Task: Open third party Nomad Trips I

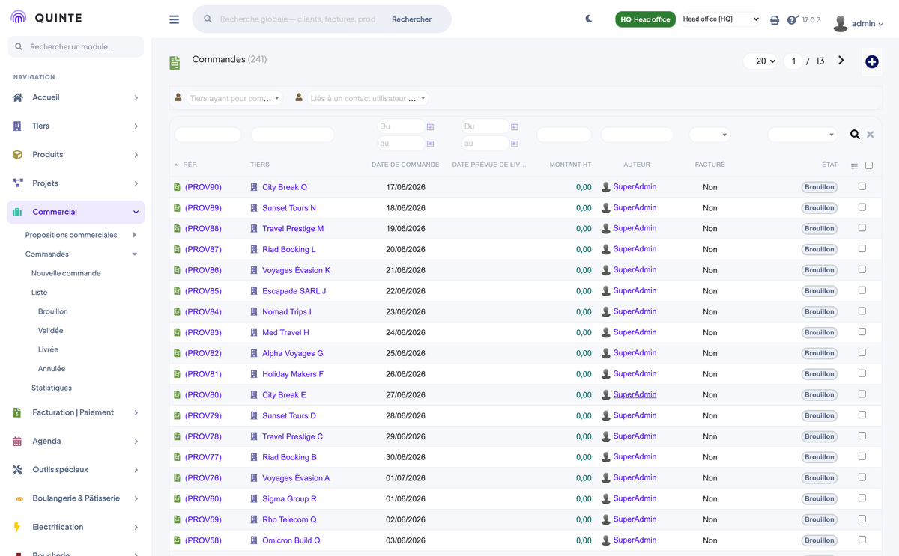Action: (x=287, y=312)
